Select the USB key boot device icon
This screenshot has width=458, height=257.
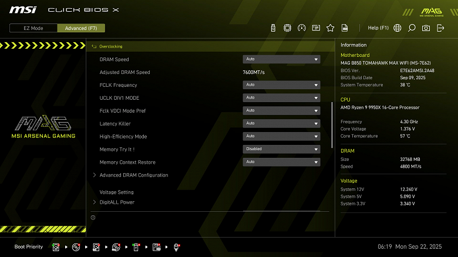(136, 247)
